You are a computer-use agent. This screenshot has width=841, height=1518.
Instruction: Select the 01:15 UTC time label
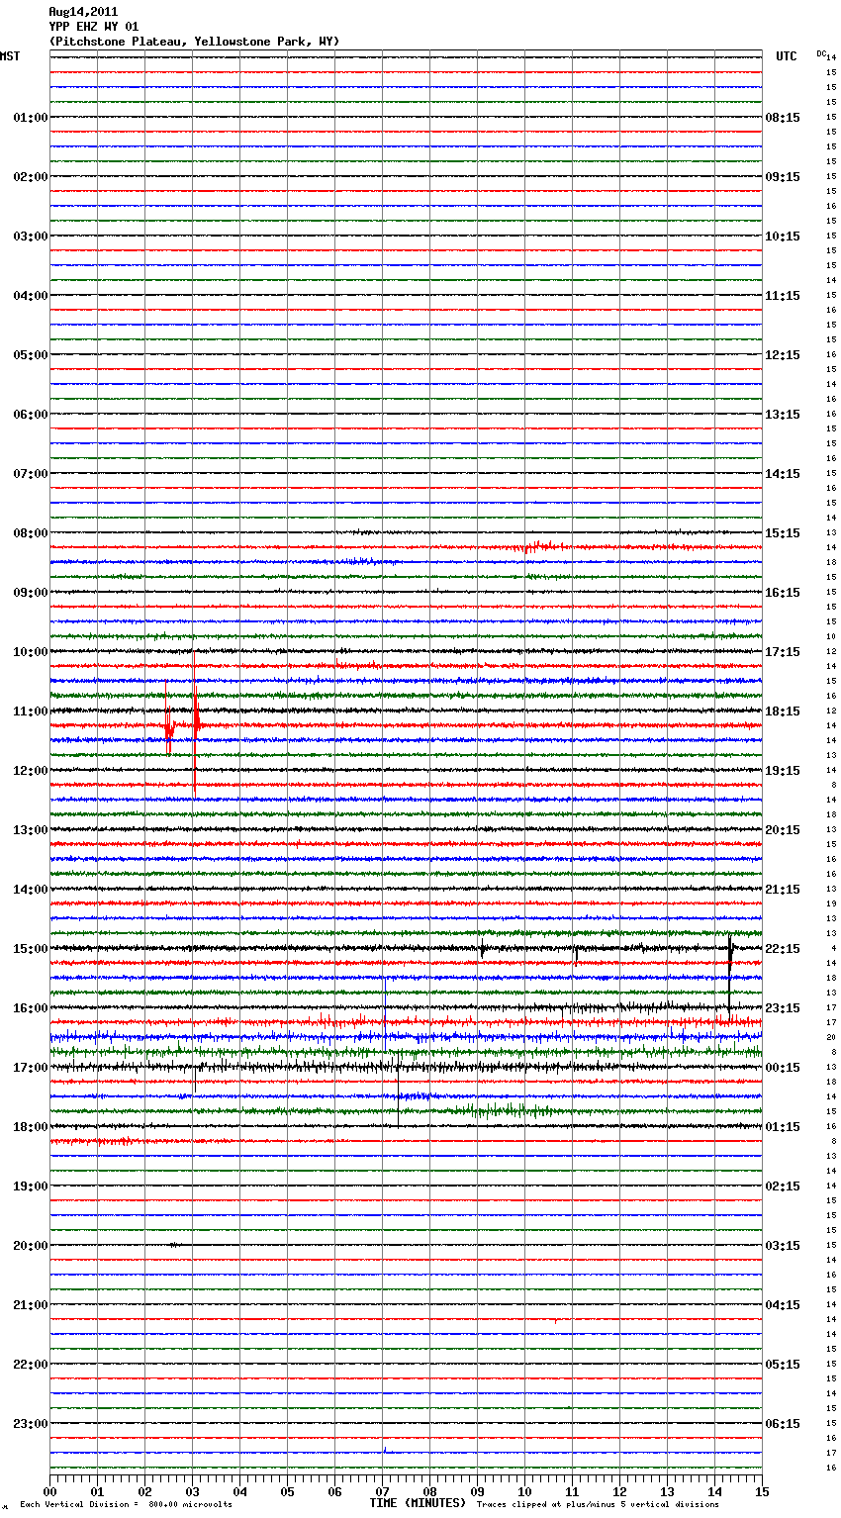tap(783, 1127)
